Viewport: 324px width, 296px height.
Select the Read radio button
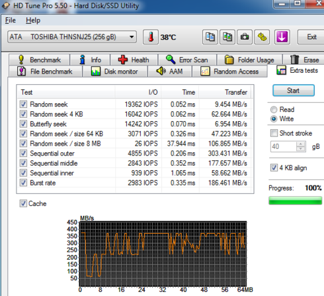[x=274, y=109]
